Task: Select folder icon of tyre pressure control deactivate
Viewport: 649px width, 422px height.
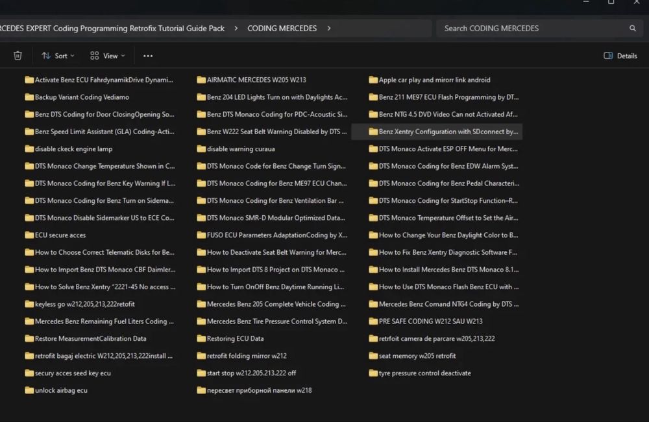Action: coord(373,373)
